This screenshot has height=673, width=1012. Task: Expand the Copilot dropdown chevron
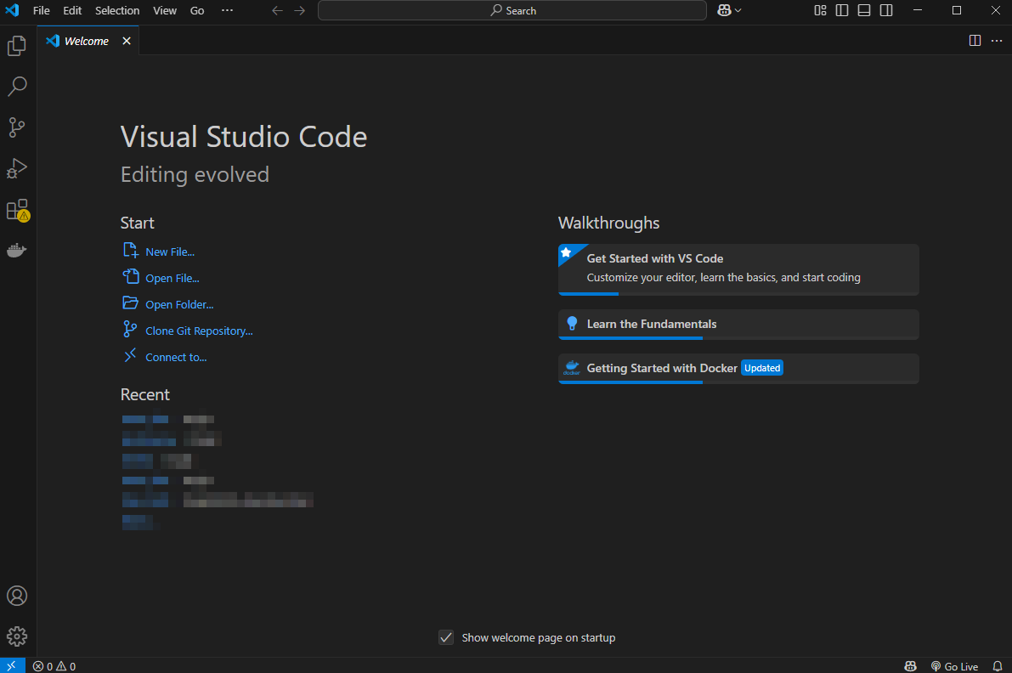(738, 10)
